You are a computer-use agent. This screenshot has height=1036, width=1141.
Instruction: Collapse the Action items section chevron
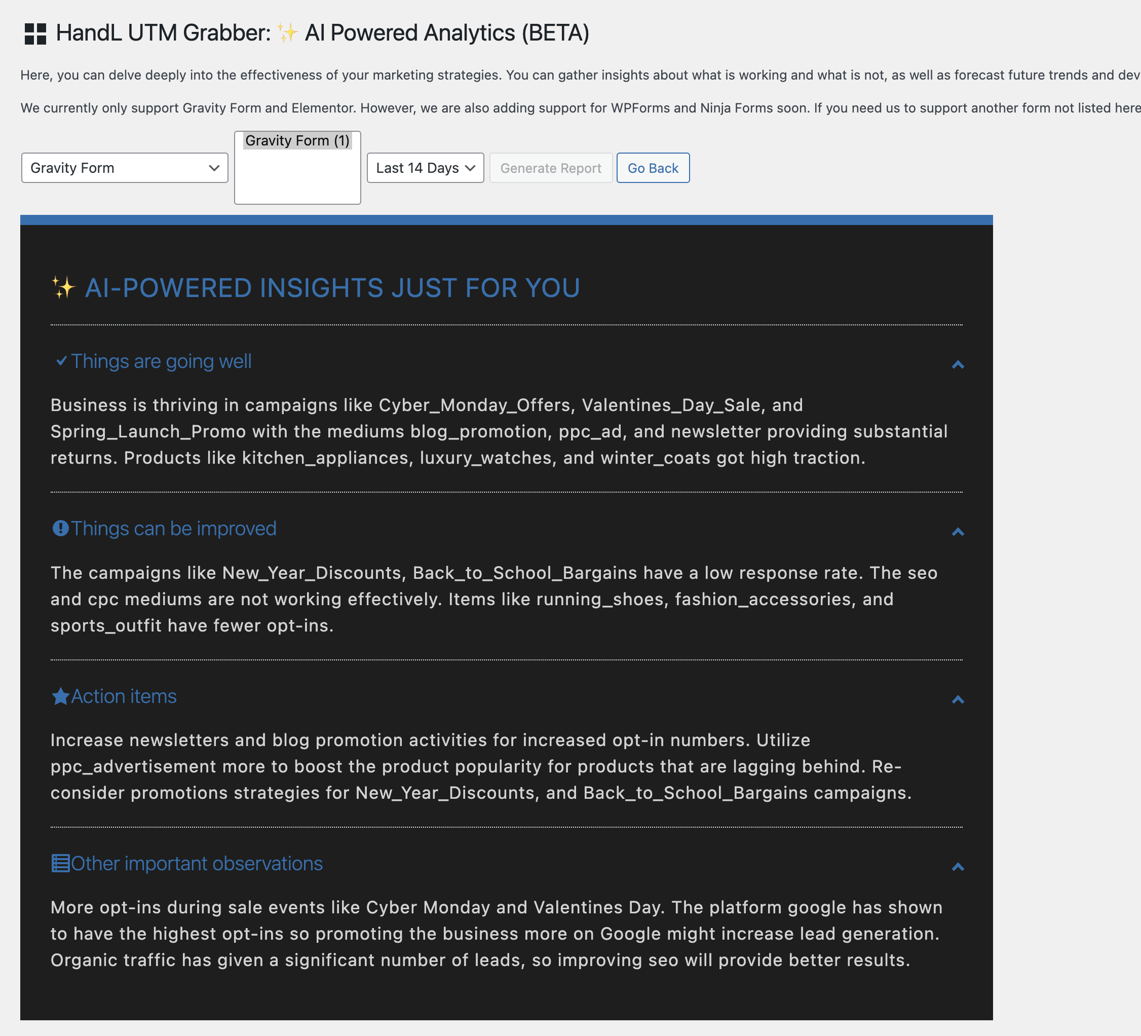[958, 700]
